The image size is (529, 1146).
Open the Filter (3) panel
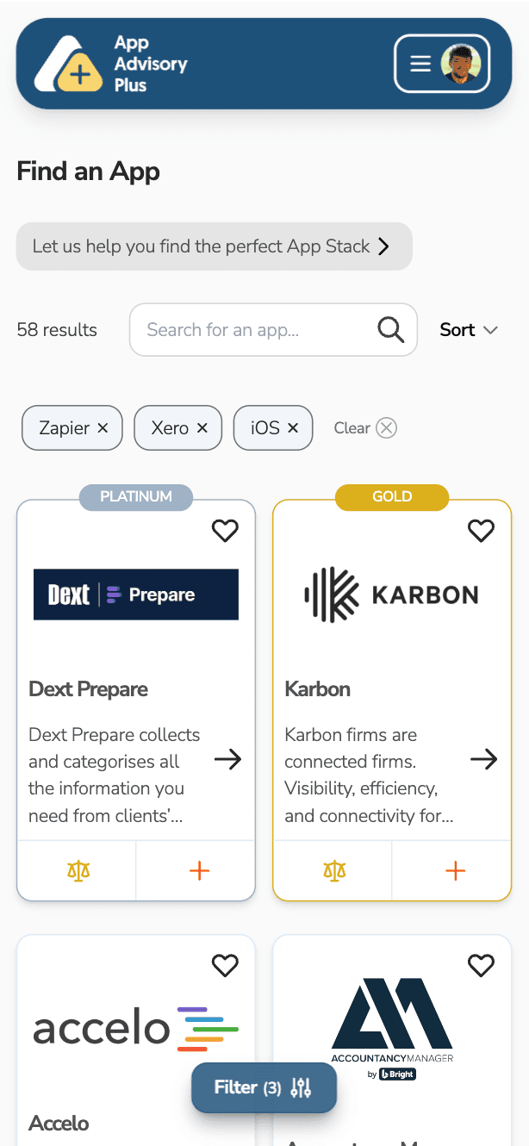tap(264, 1087)
